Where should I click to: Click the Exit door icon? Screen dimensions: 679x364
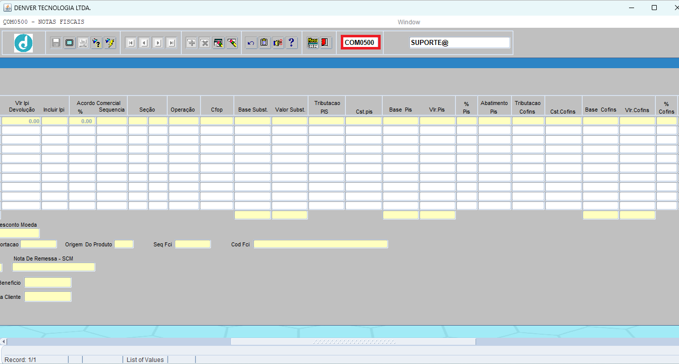click(x=325, y=43)
